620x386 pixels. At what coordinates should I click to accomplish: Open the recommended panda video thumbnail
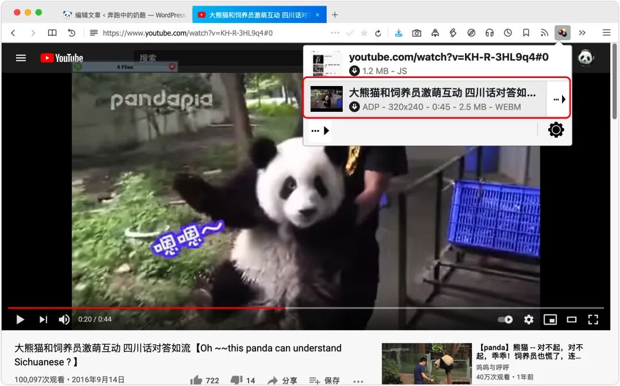pyautogui.click(x=427, y=364)
